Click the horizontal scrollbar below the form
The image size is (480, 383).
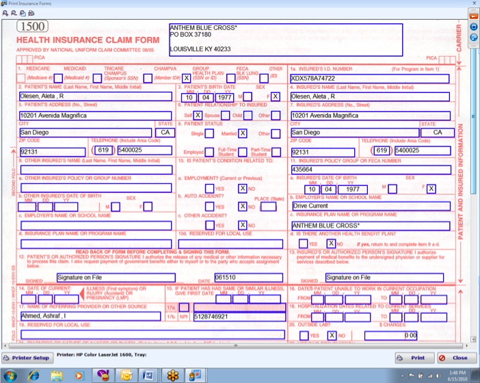(x=236, y=345)
